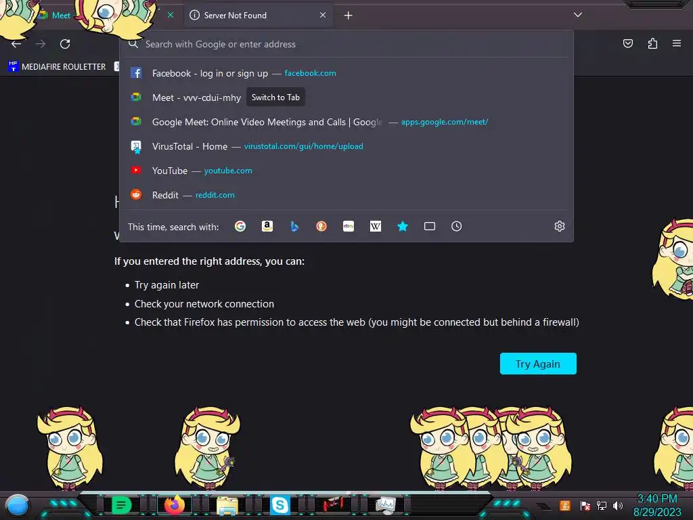Focus the Search with Google address field
The width and height of the screenshot is (693, 520).
[x=347, y=44]
